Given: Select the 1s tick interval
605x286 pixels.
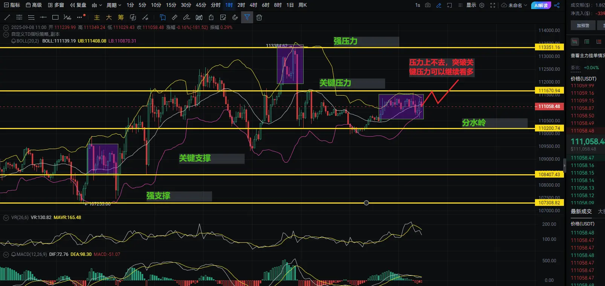Looking at the screenshot, I should pyautogui.click(x=417, y=5).
